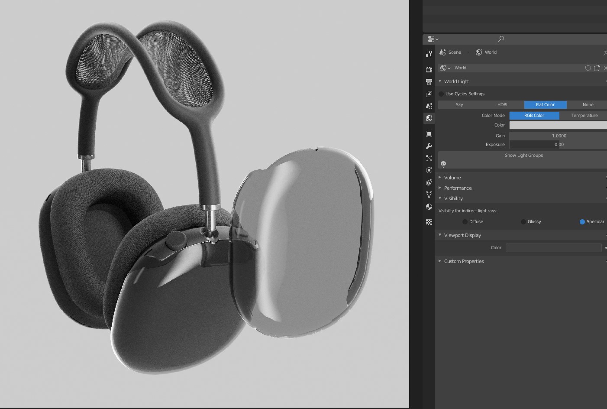
Task: Open the World data-block browse dropdown
Action: (445, 68)
